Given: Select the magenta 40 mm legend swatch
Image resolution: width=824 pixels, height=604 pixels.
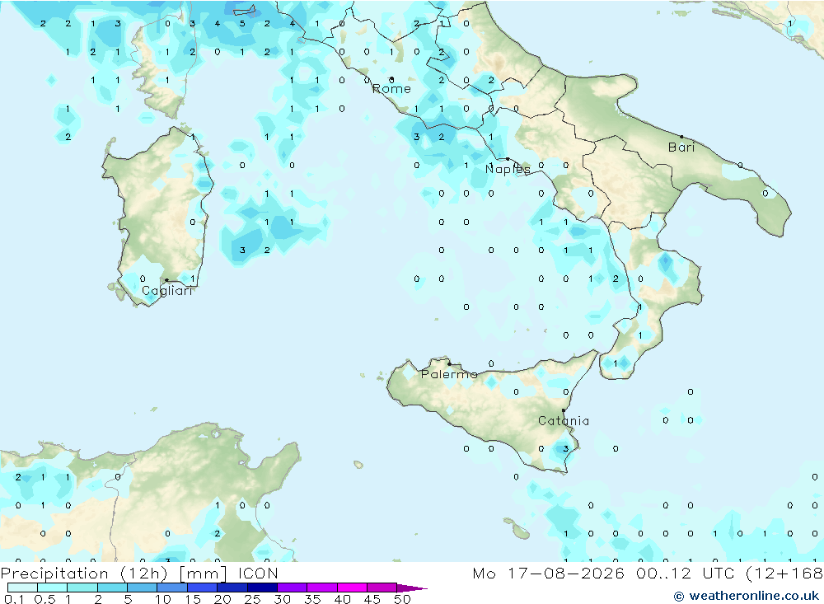Looking at the screenshot, I should 352,588.
